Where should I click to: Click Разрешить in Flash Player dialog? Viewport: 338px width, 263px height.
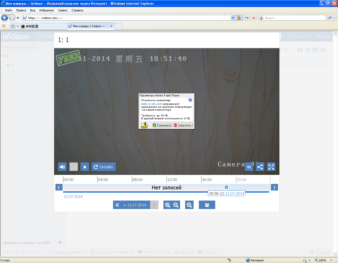click(x=162, y=125)
